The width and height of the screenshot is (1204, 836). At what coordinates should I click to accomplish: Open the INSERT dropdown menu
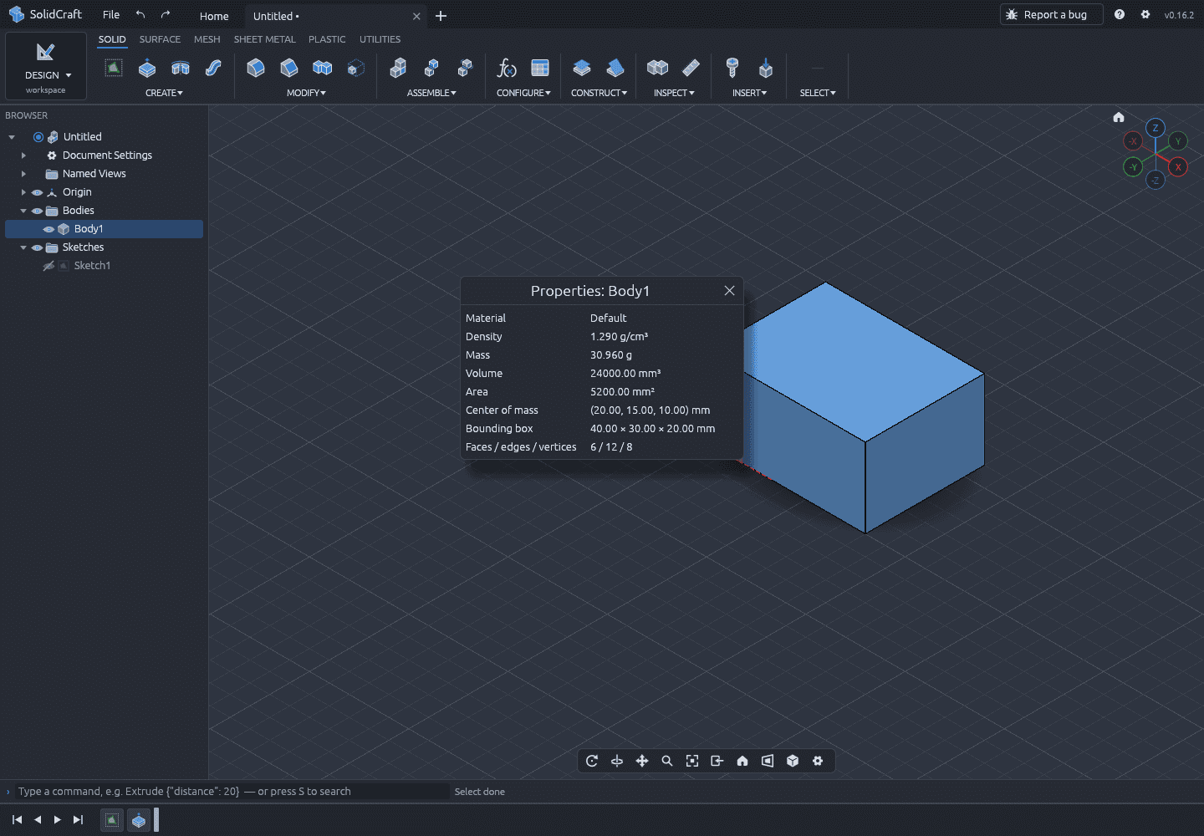pos(749,93)
